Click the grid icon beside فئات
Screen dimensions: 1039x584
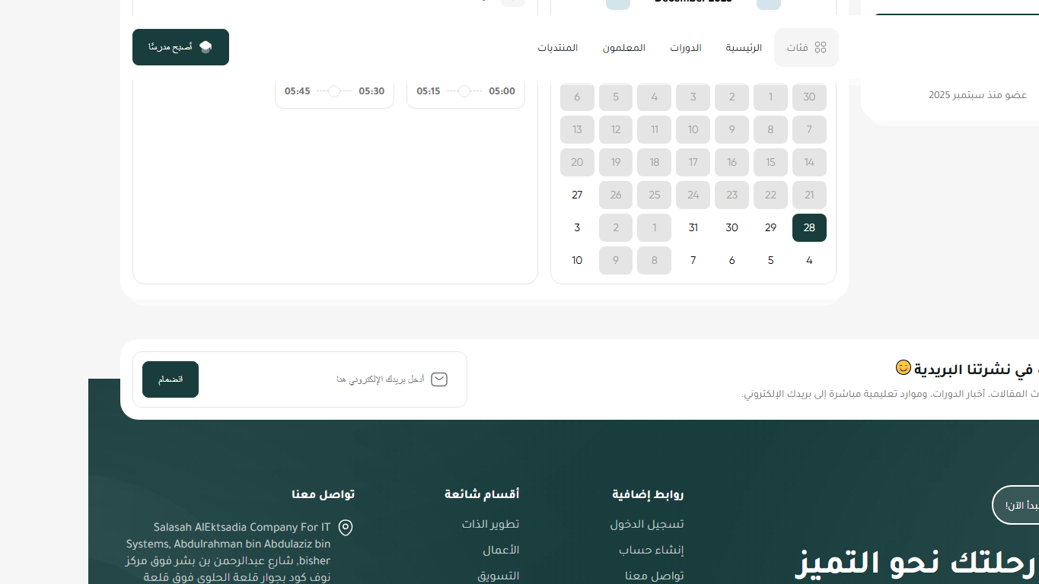pyautogui.click(x=820, y=47)
